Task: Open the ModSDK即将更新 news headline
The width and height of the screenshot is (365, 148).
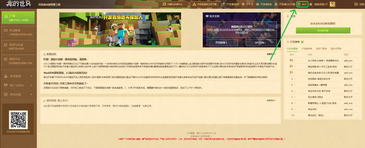Action: click(x=65, y=73)
